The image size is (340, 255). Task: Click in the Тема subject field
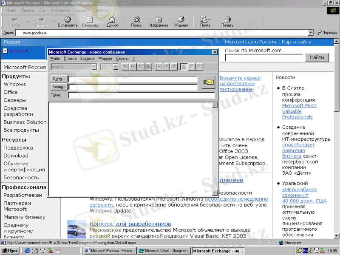[x=142, y=95]
